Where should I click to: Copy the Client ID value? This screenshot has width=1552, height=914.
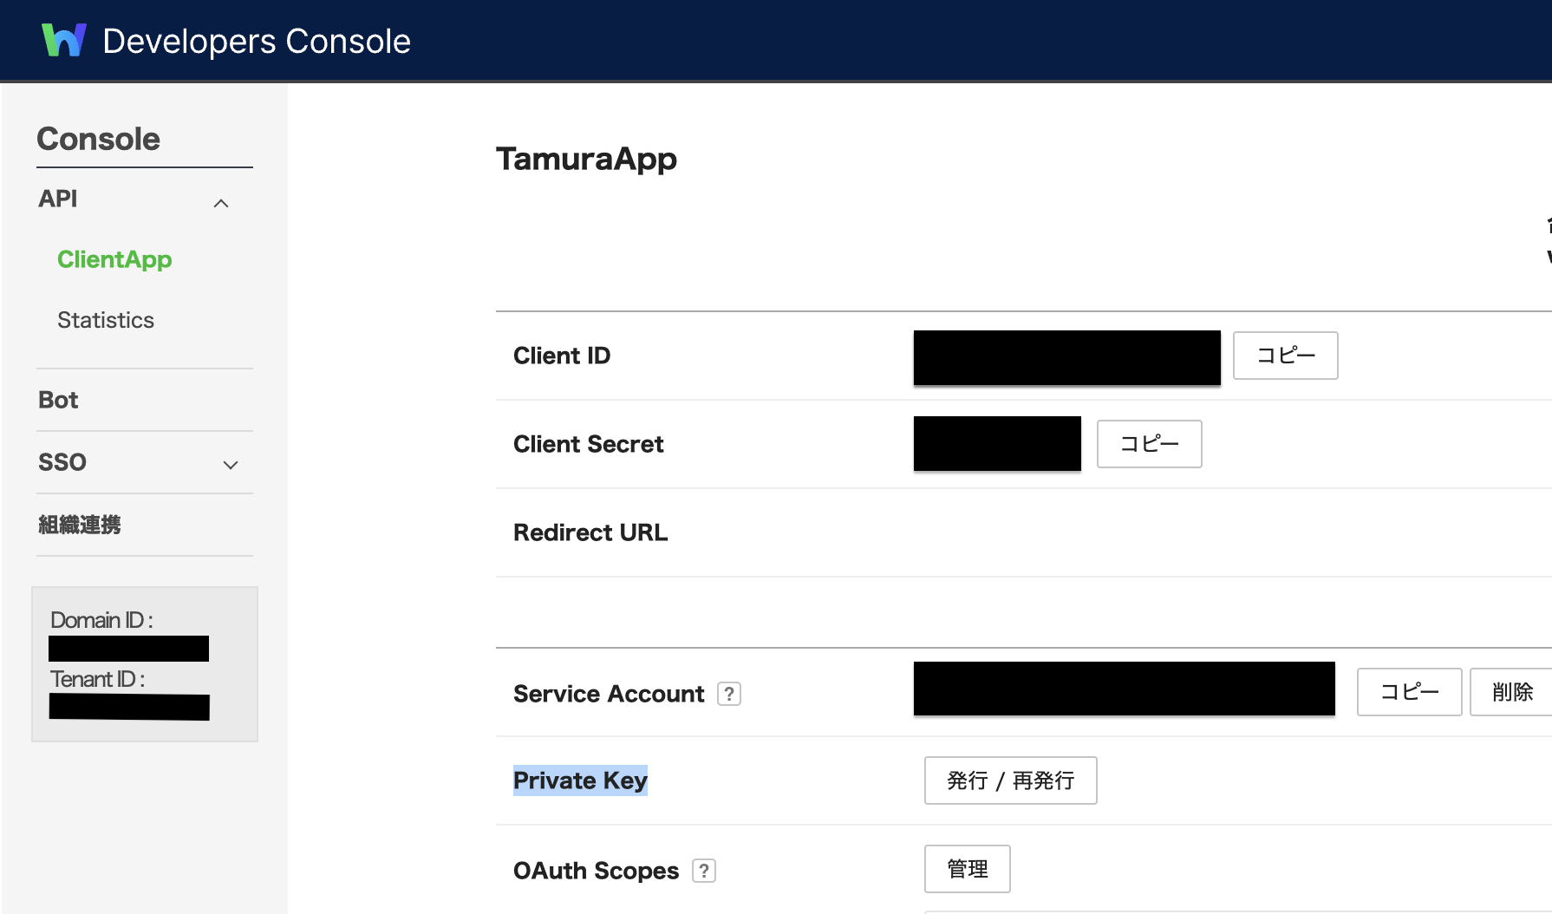click(x=1286, y=356)
